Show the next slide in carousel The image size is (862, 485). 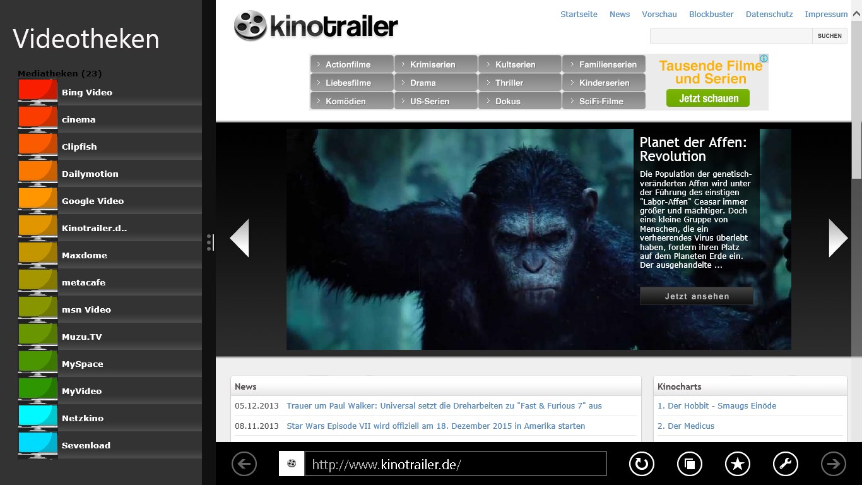coord(837,238)
